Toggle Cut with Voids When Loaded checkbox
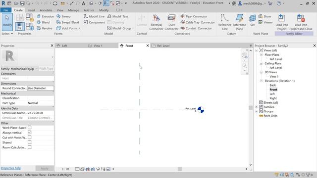 [30, 137]
